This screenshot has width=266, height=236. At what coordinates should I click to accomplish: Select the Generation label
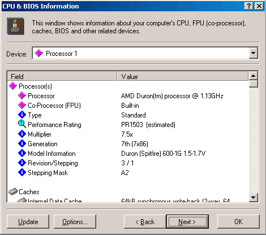(42, 144)
